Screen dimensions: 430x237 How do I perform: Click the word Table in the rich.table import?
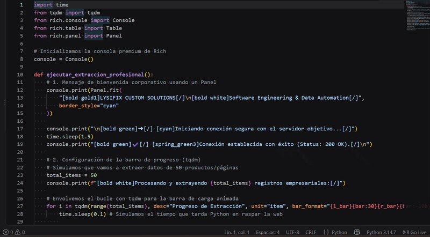click(114, 28)
